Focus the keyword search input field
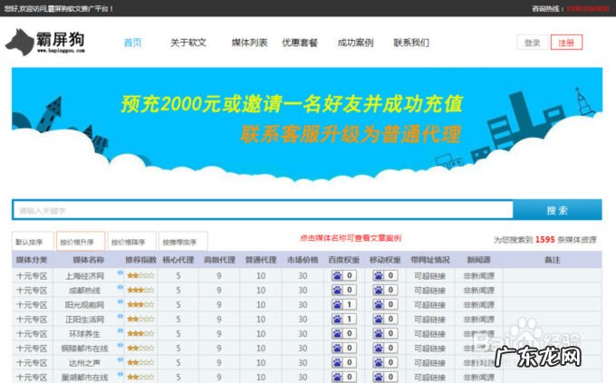 pos(264,210)
